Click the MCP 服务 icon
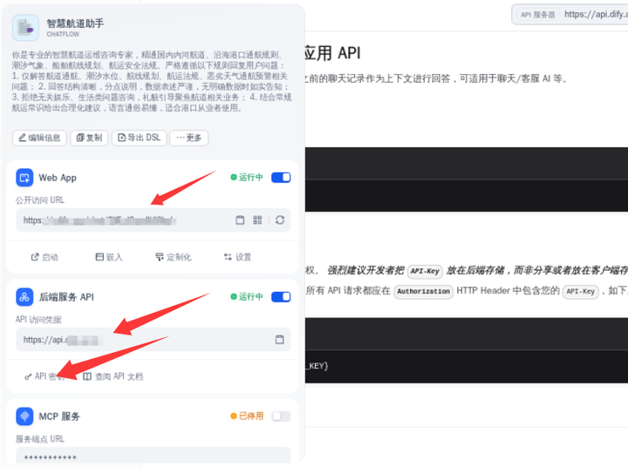628x467 pixels. (24, 416)
